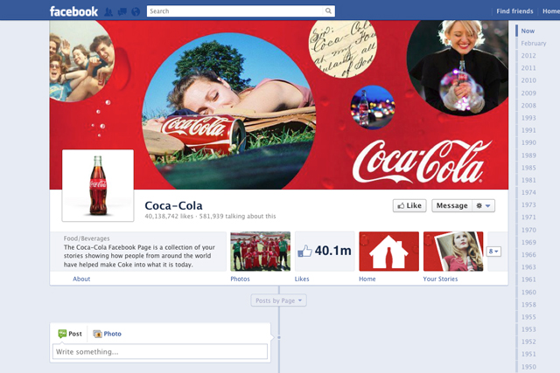560x373 pixels.
Task: Open the notifications globe icon
Action: pyautogui.click(x=136, y=12)
